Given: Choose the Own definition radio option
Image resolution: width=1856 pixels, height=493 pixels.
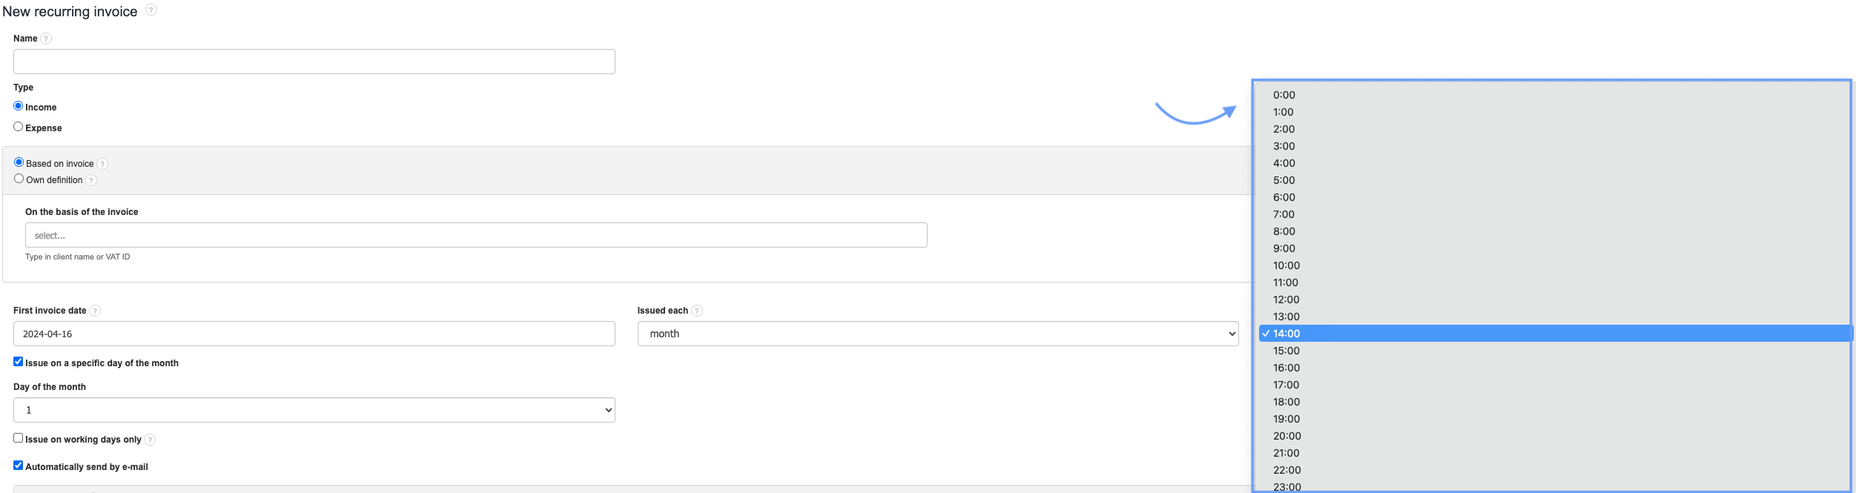Looking at the screenshot, I should pos(19,179).
